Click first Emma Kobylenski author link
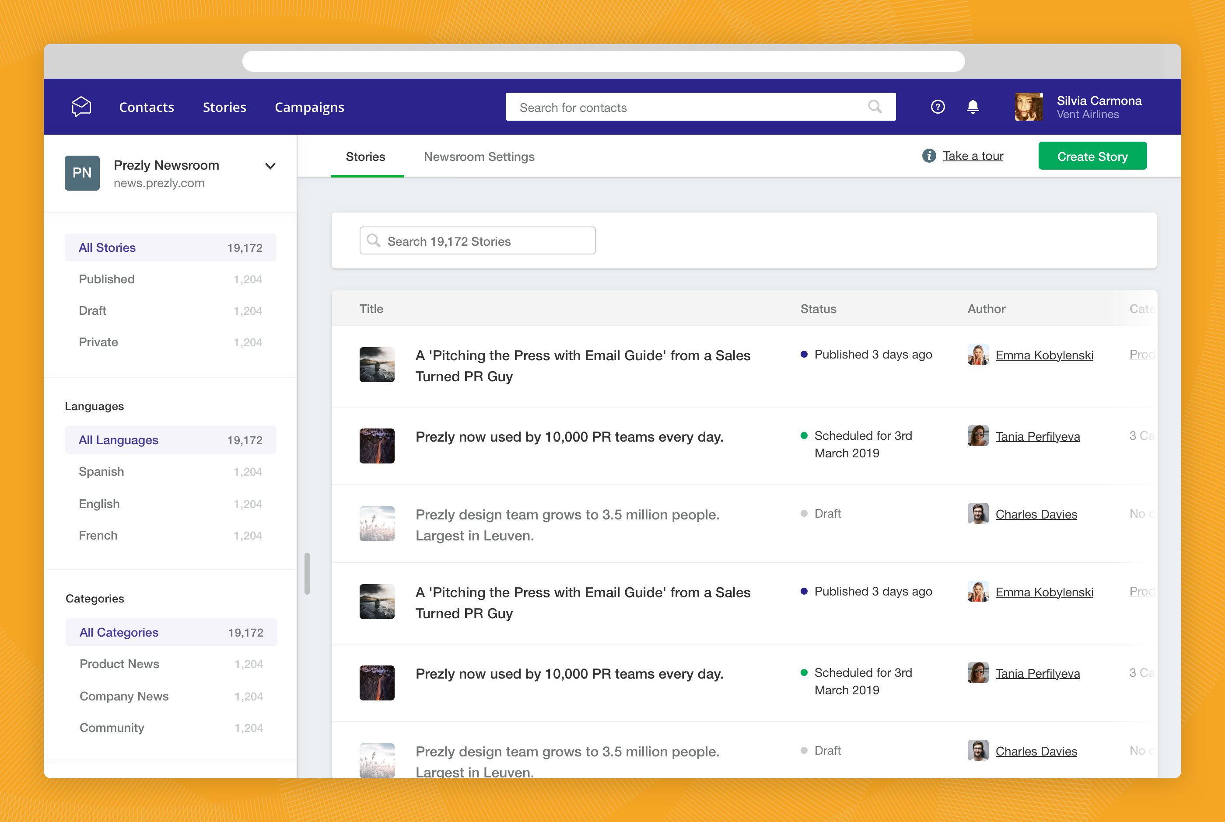Image resolution: width=1225 pixels, height=822 pixels. (1044, 355)
